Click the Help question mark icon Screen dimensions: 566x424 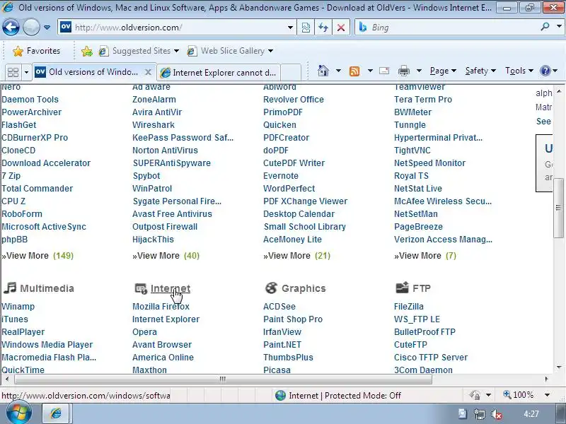[x=545, y=71]
